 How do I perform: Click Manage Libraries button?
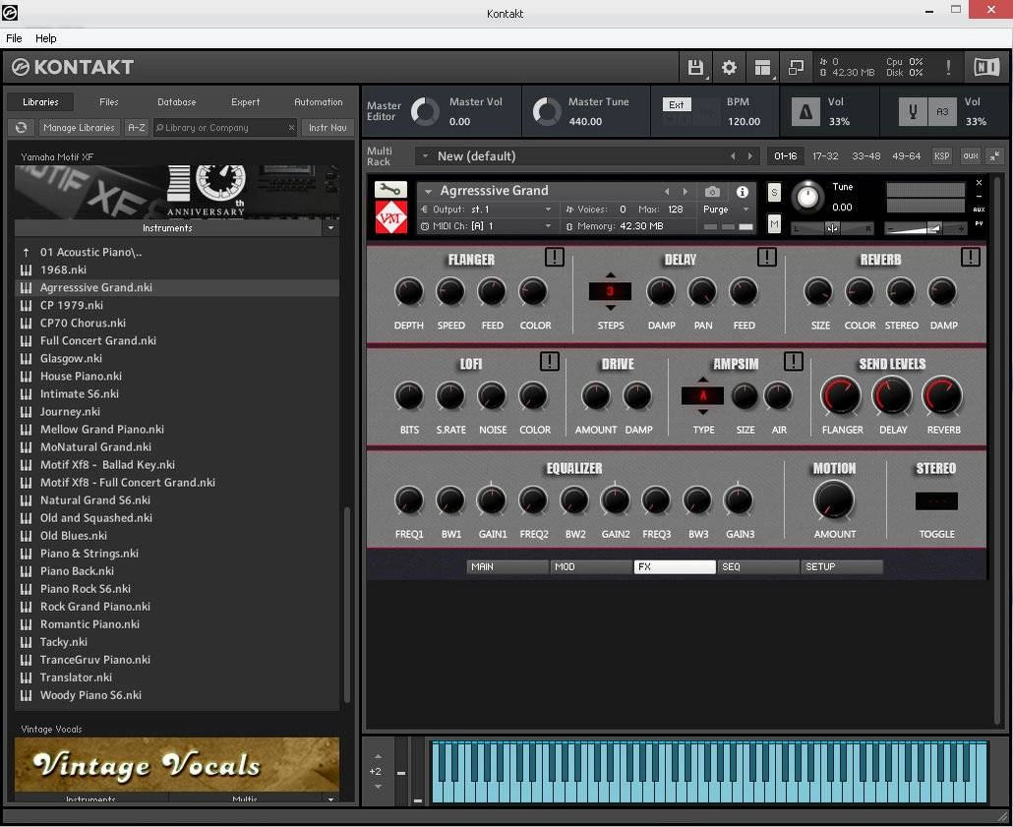[79, 127]
